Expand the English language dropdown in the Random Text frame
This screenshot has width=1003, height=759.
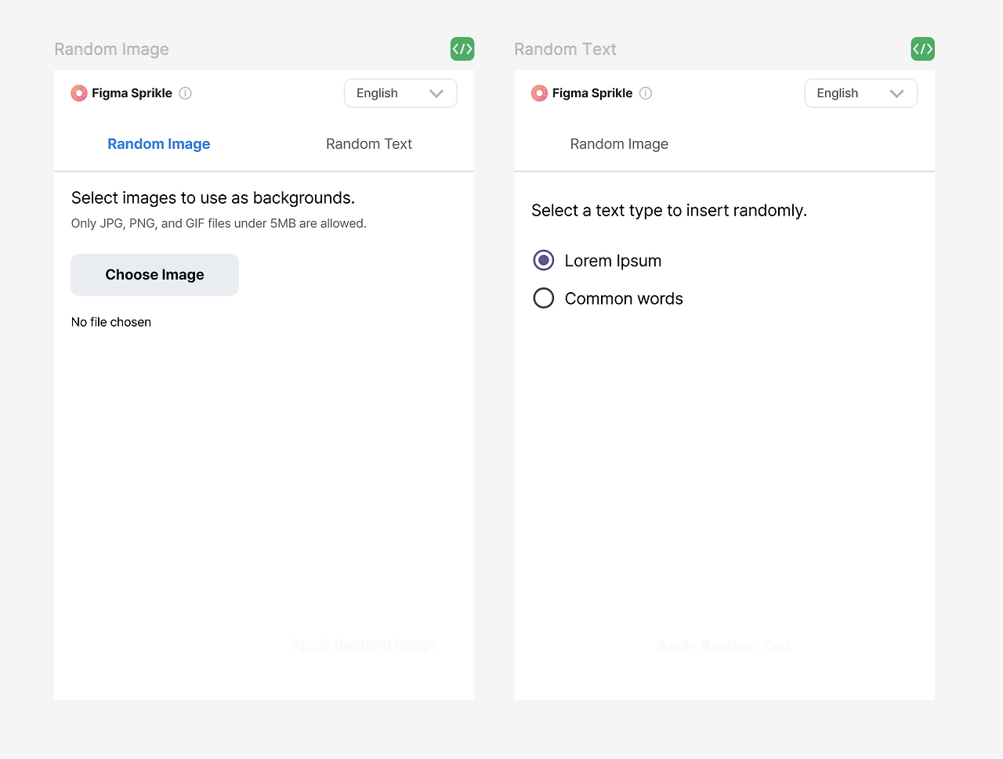click(860, 93)
